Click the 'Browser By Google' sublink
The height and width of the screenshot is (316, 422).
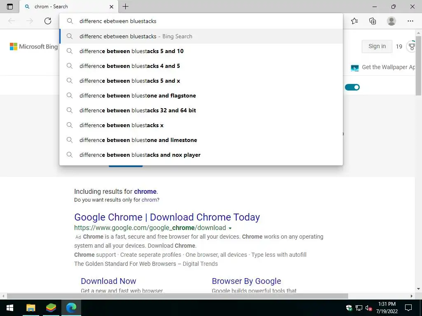point(246,281)
